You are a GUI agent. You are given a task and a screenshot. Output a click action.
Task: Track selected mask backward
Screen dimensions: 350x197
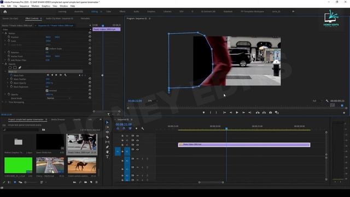click(52, 75)
